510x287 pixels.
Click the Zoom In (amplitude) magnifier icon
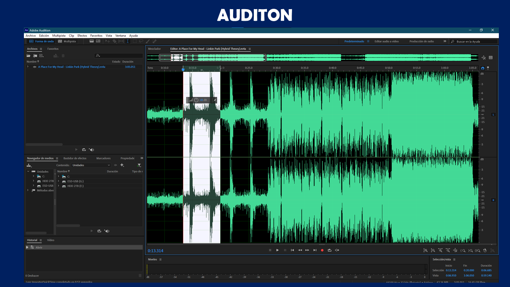tap(426, 250)
